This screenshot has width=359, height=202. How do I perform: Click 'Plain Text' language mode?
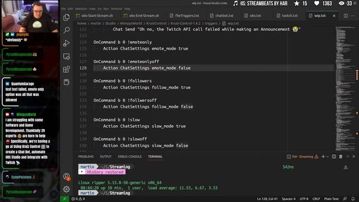[332, 199]
